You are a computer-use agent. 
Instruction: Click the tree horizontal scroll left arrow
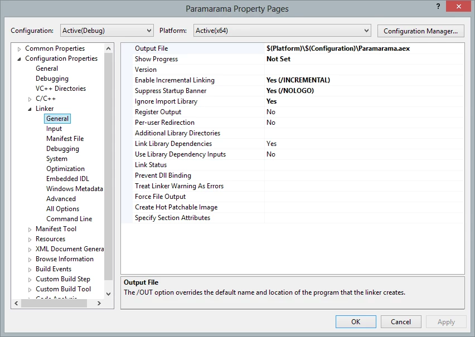point(16,303)
